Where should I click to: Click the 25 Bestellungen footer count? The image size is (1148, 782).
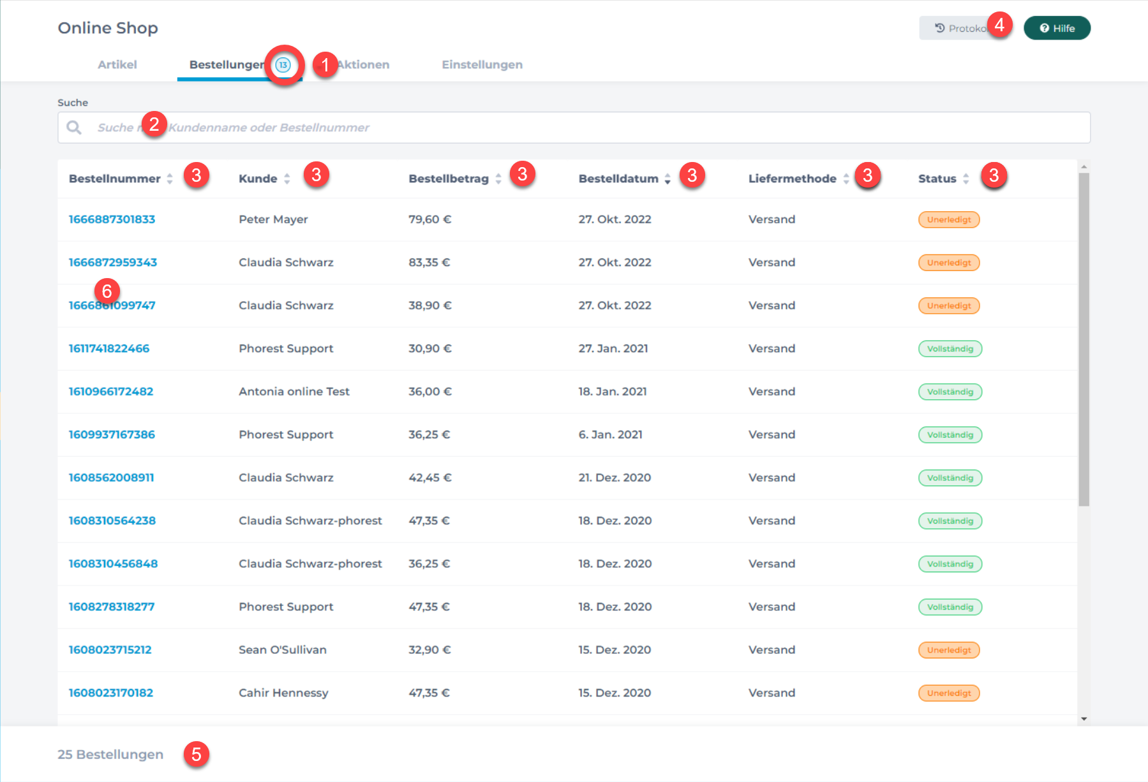[x=110, y=755]
